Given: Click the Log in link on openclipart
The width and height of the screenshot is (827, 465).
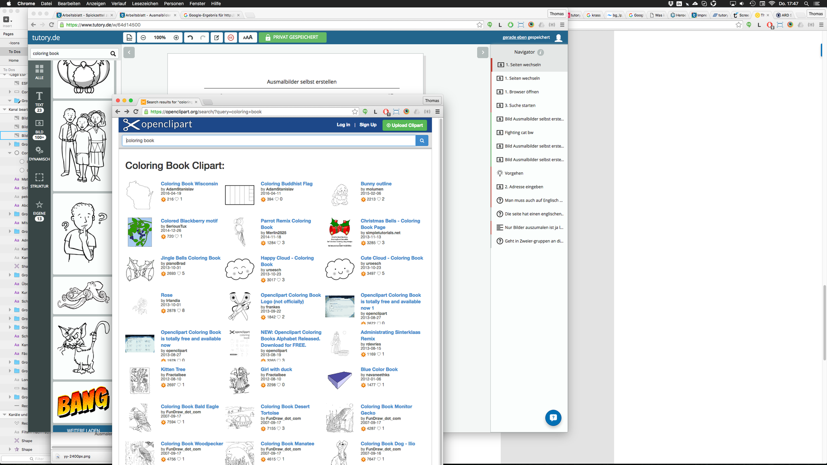Looking at the screenshot, I should click(x=343, y=125).
